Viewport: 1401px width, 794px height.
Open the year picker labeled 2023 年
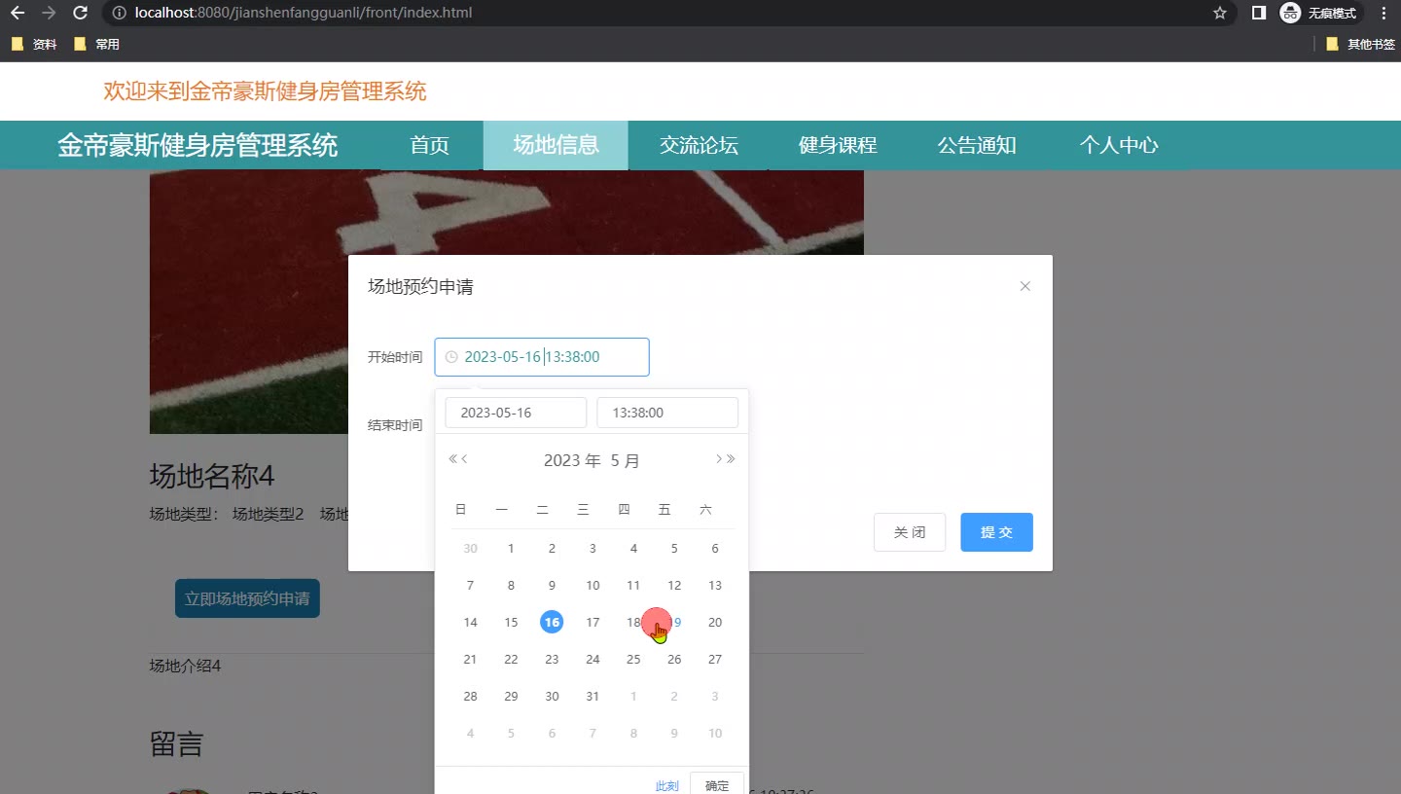point(572,461)
